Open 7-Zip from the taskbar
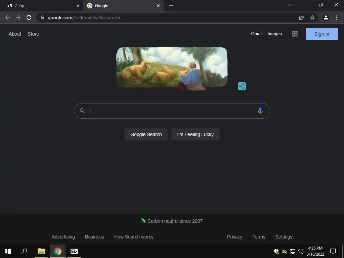The width and height of the screenshot is (344, 258). pyautogui.click(x=74, y=251)
